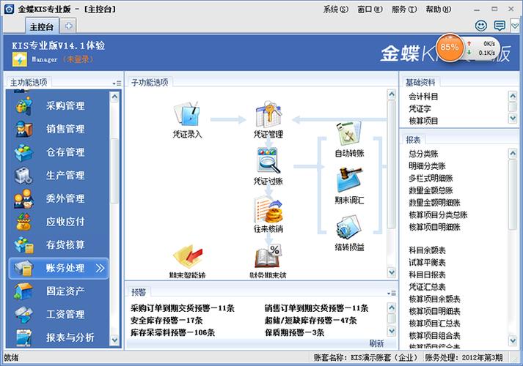Select 应收应付 in the main function list

point(59,222)
